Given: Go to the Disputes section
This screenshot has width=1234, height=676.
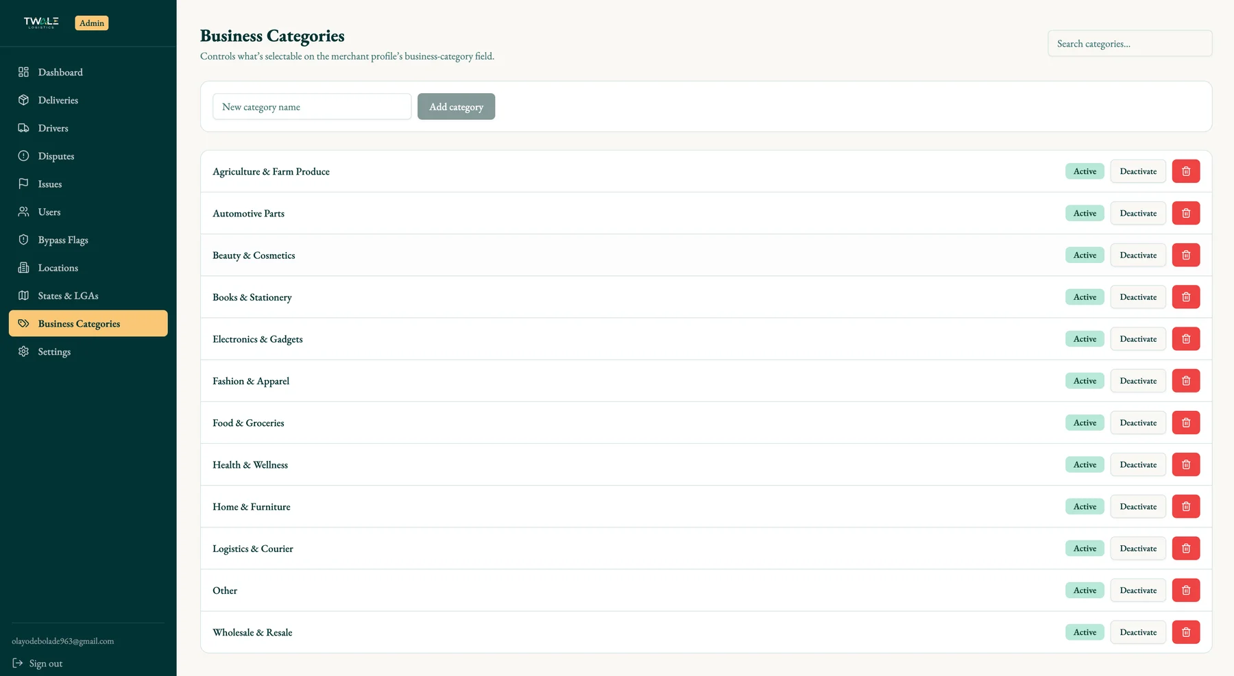Looking at the screenshot, I should click(88, 156).
